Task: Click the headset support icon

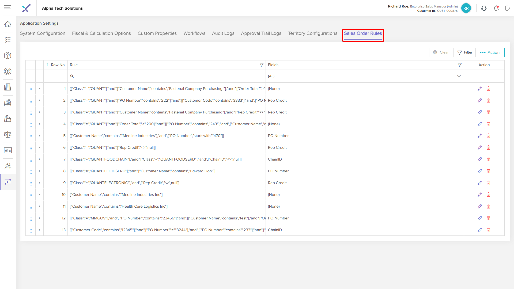Action: 484,8
